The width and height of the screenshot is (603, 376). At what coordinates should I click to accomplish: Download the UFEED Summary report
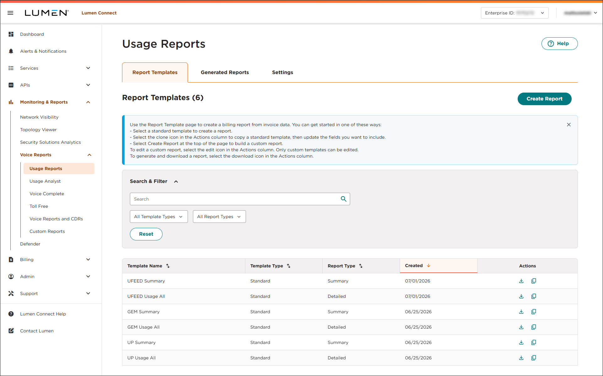521,281
